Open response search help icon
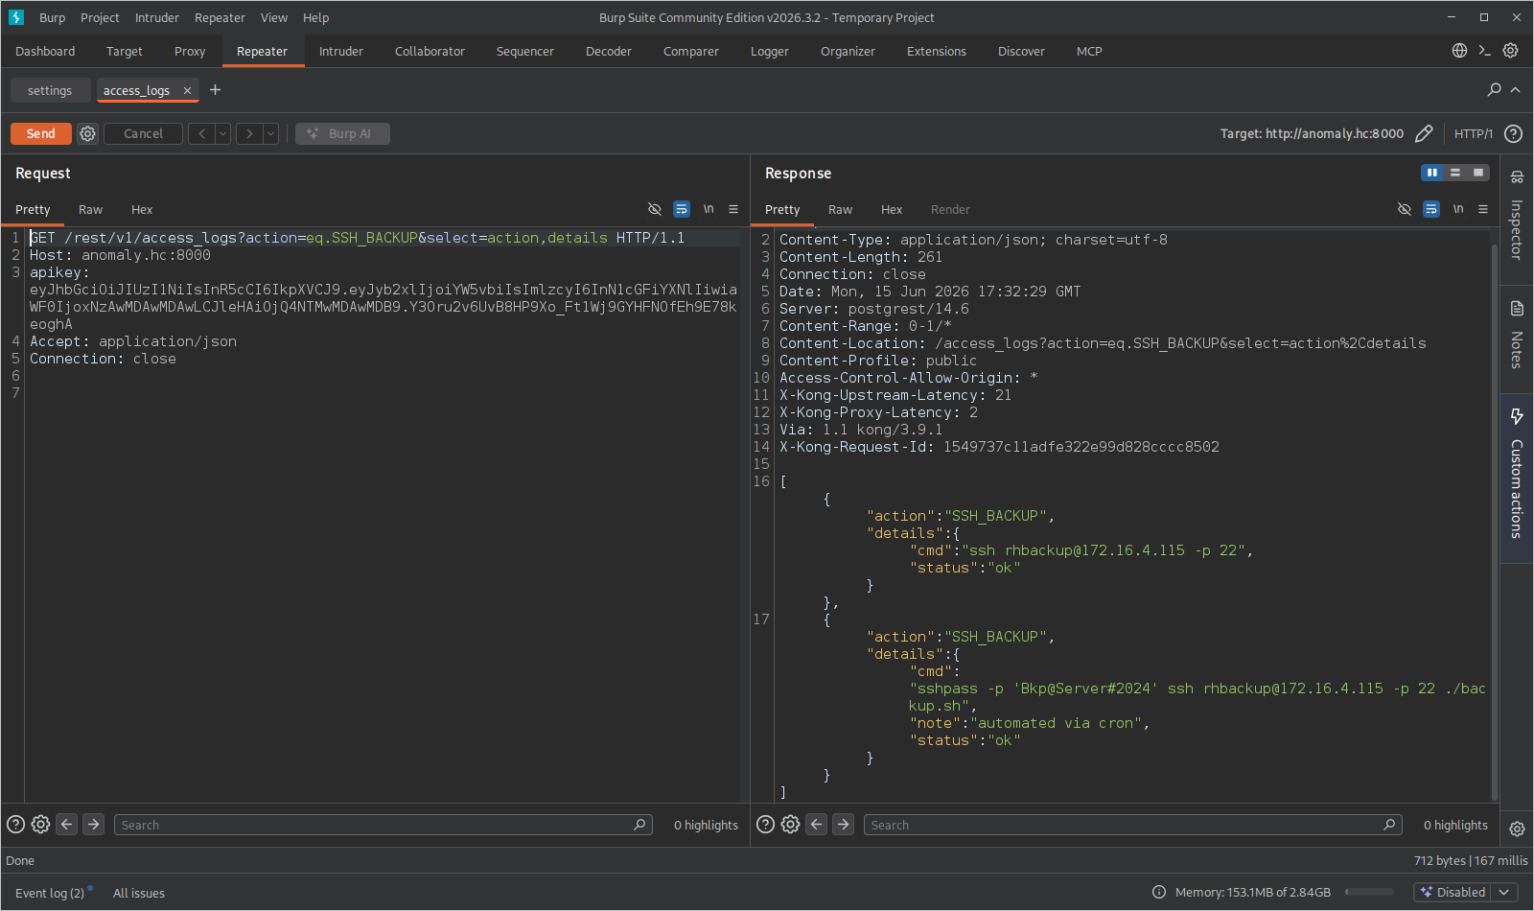Viewport: 1534px width, 911px height. tap(765, 824)
